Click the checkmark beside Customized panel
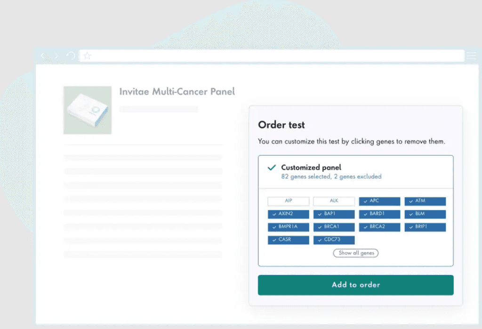Image resolution: width=482 pixels, height=329 pixels. point(272,167)
